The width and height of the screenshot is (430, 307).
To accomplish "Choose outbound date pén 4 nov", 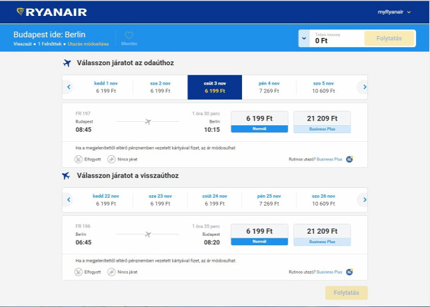I will tap(269, 87).
